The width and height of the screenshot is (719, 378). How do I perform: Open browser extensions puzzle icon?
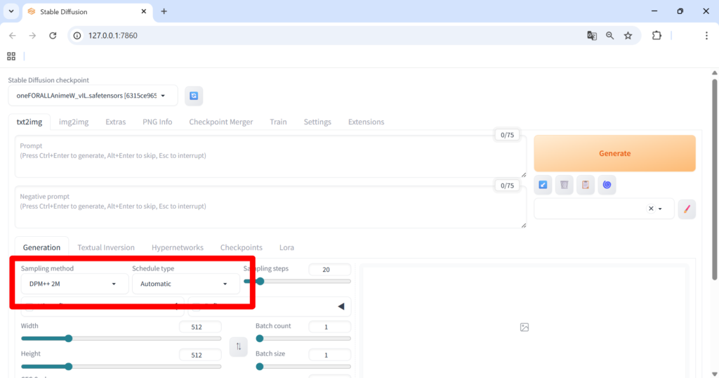point(657,35)
